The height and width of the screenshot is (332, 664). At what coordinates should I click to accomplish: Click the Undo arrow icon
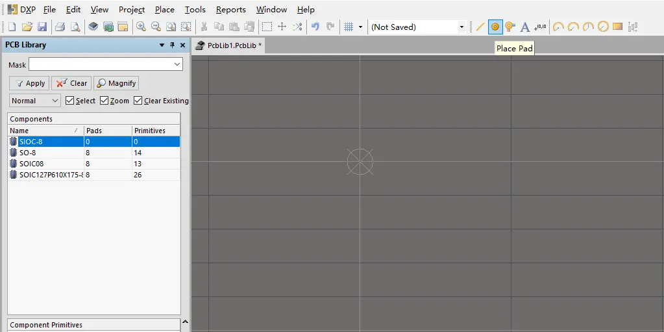pyautogui.click(x=315, y=27)
